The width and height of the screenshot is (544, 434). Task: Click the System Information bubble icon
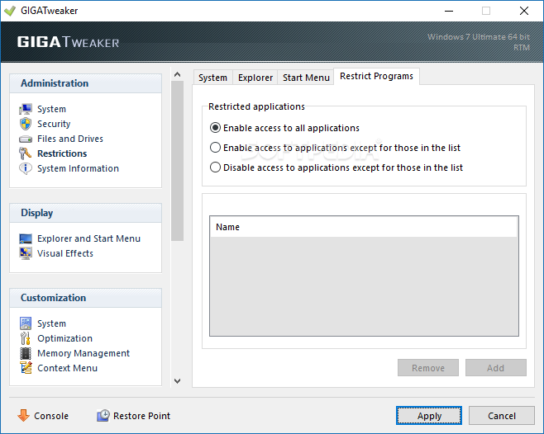pos(26,168)
